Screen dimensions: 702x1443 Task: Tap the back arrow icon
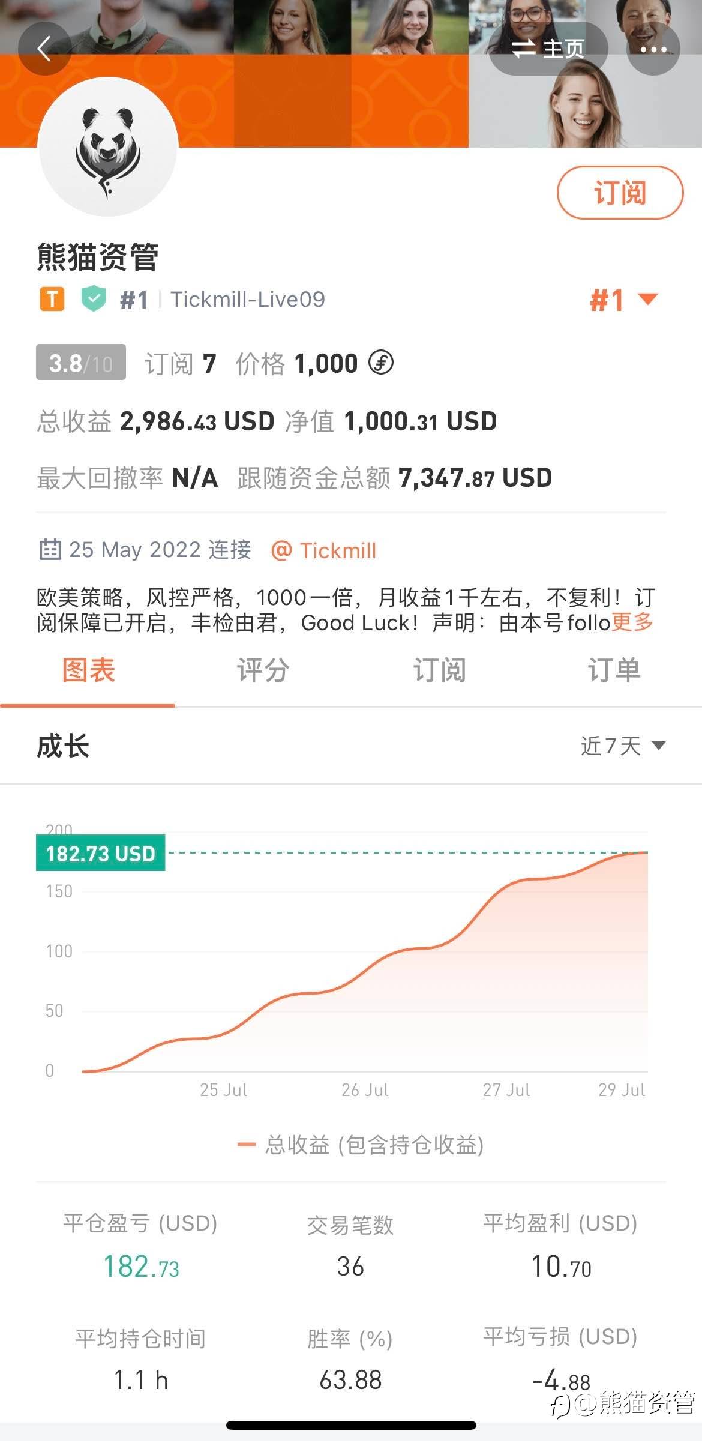44,49
